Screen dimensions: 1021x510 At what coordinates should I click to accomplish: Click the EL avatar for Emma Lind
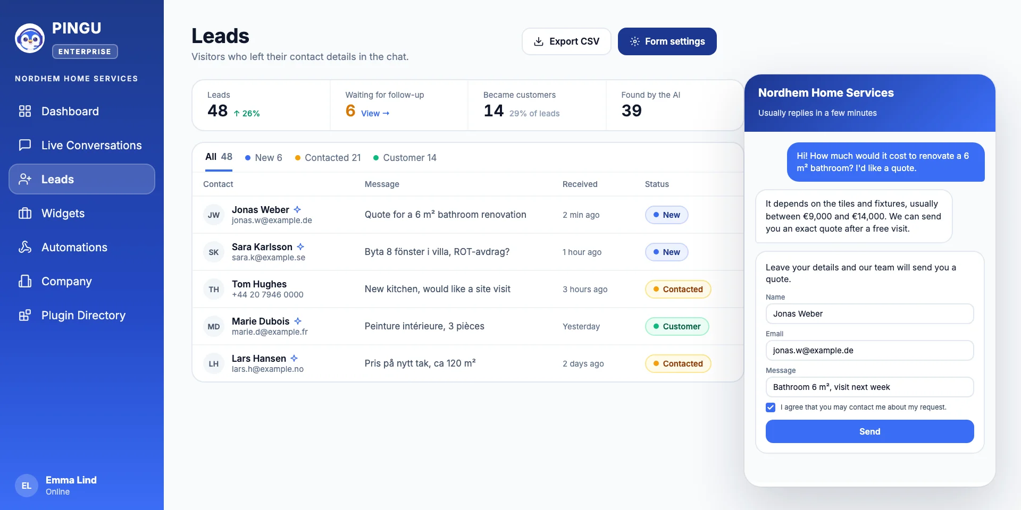(27, 486)
